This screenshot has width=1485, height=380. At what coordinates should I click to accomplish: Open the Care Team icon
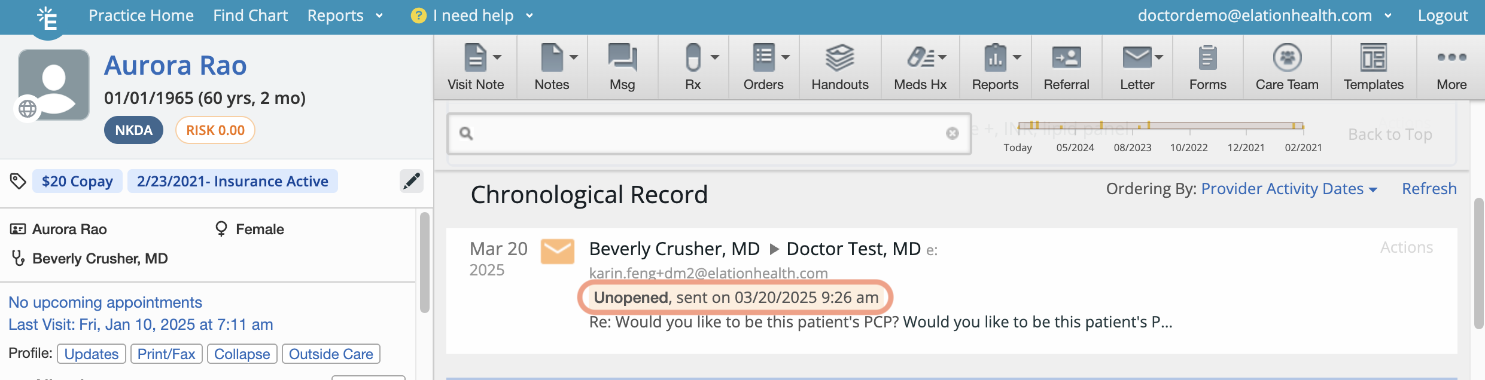click(1287, 58)
